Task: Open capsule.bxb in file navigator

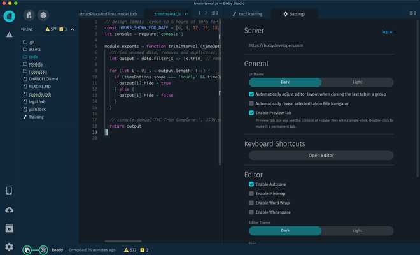Action: tap(37, 94)
